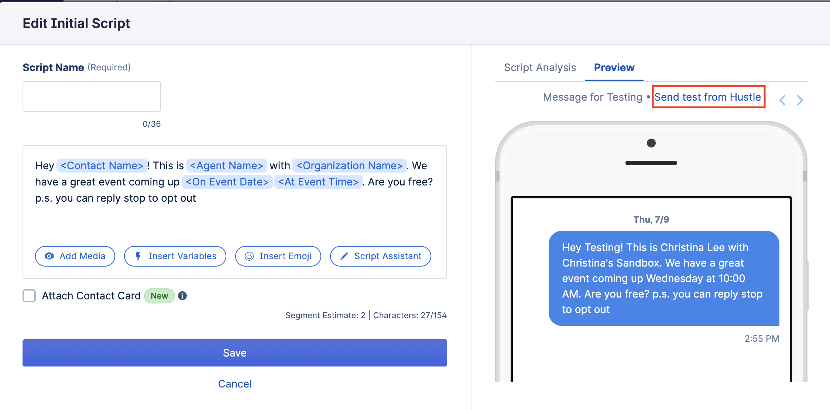Select the <Agent Name> variable chip
This screenshot has width=830, height=410.
pyautogui.click(x=227, y=166)
